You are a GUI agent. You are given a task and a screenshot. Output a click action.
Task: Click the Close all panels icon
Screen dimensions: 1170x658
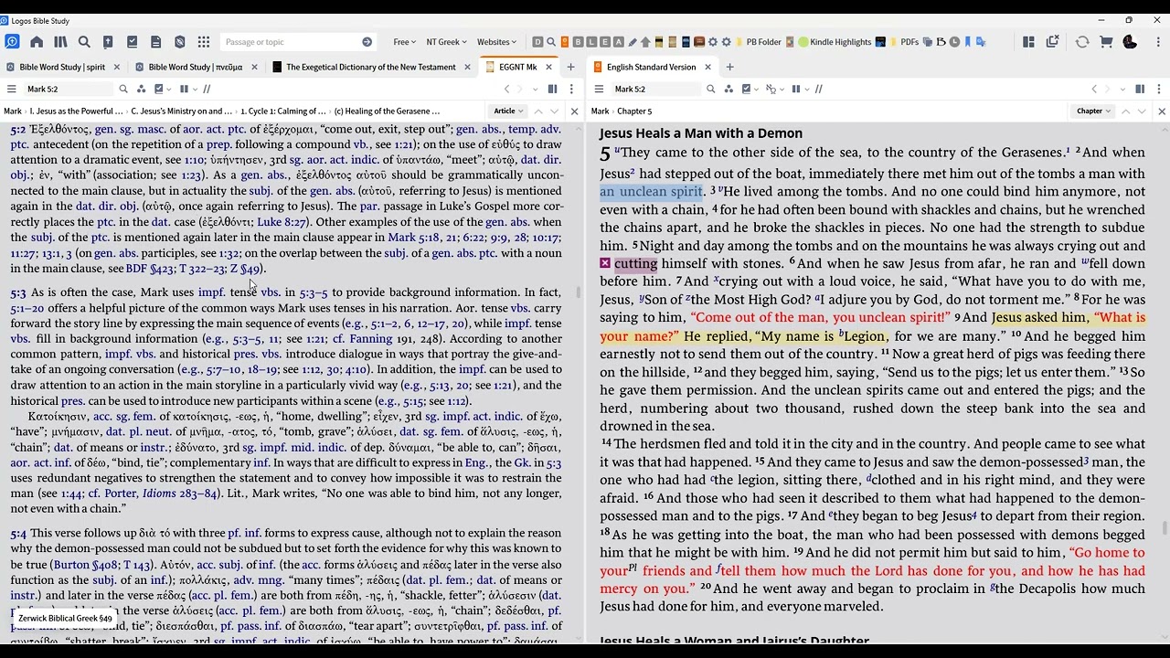tap(1053, 41)
